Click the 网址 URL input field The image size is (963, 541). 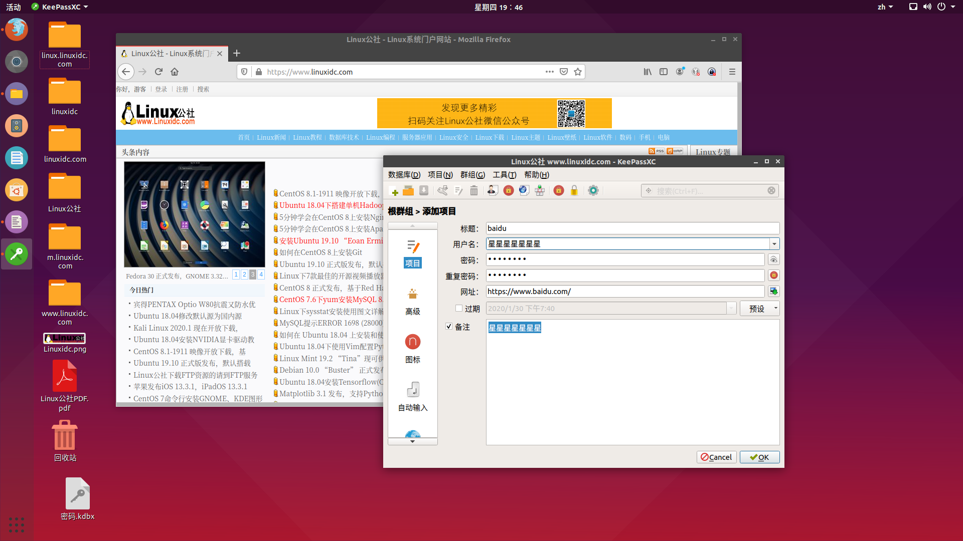click(625, 292)
